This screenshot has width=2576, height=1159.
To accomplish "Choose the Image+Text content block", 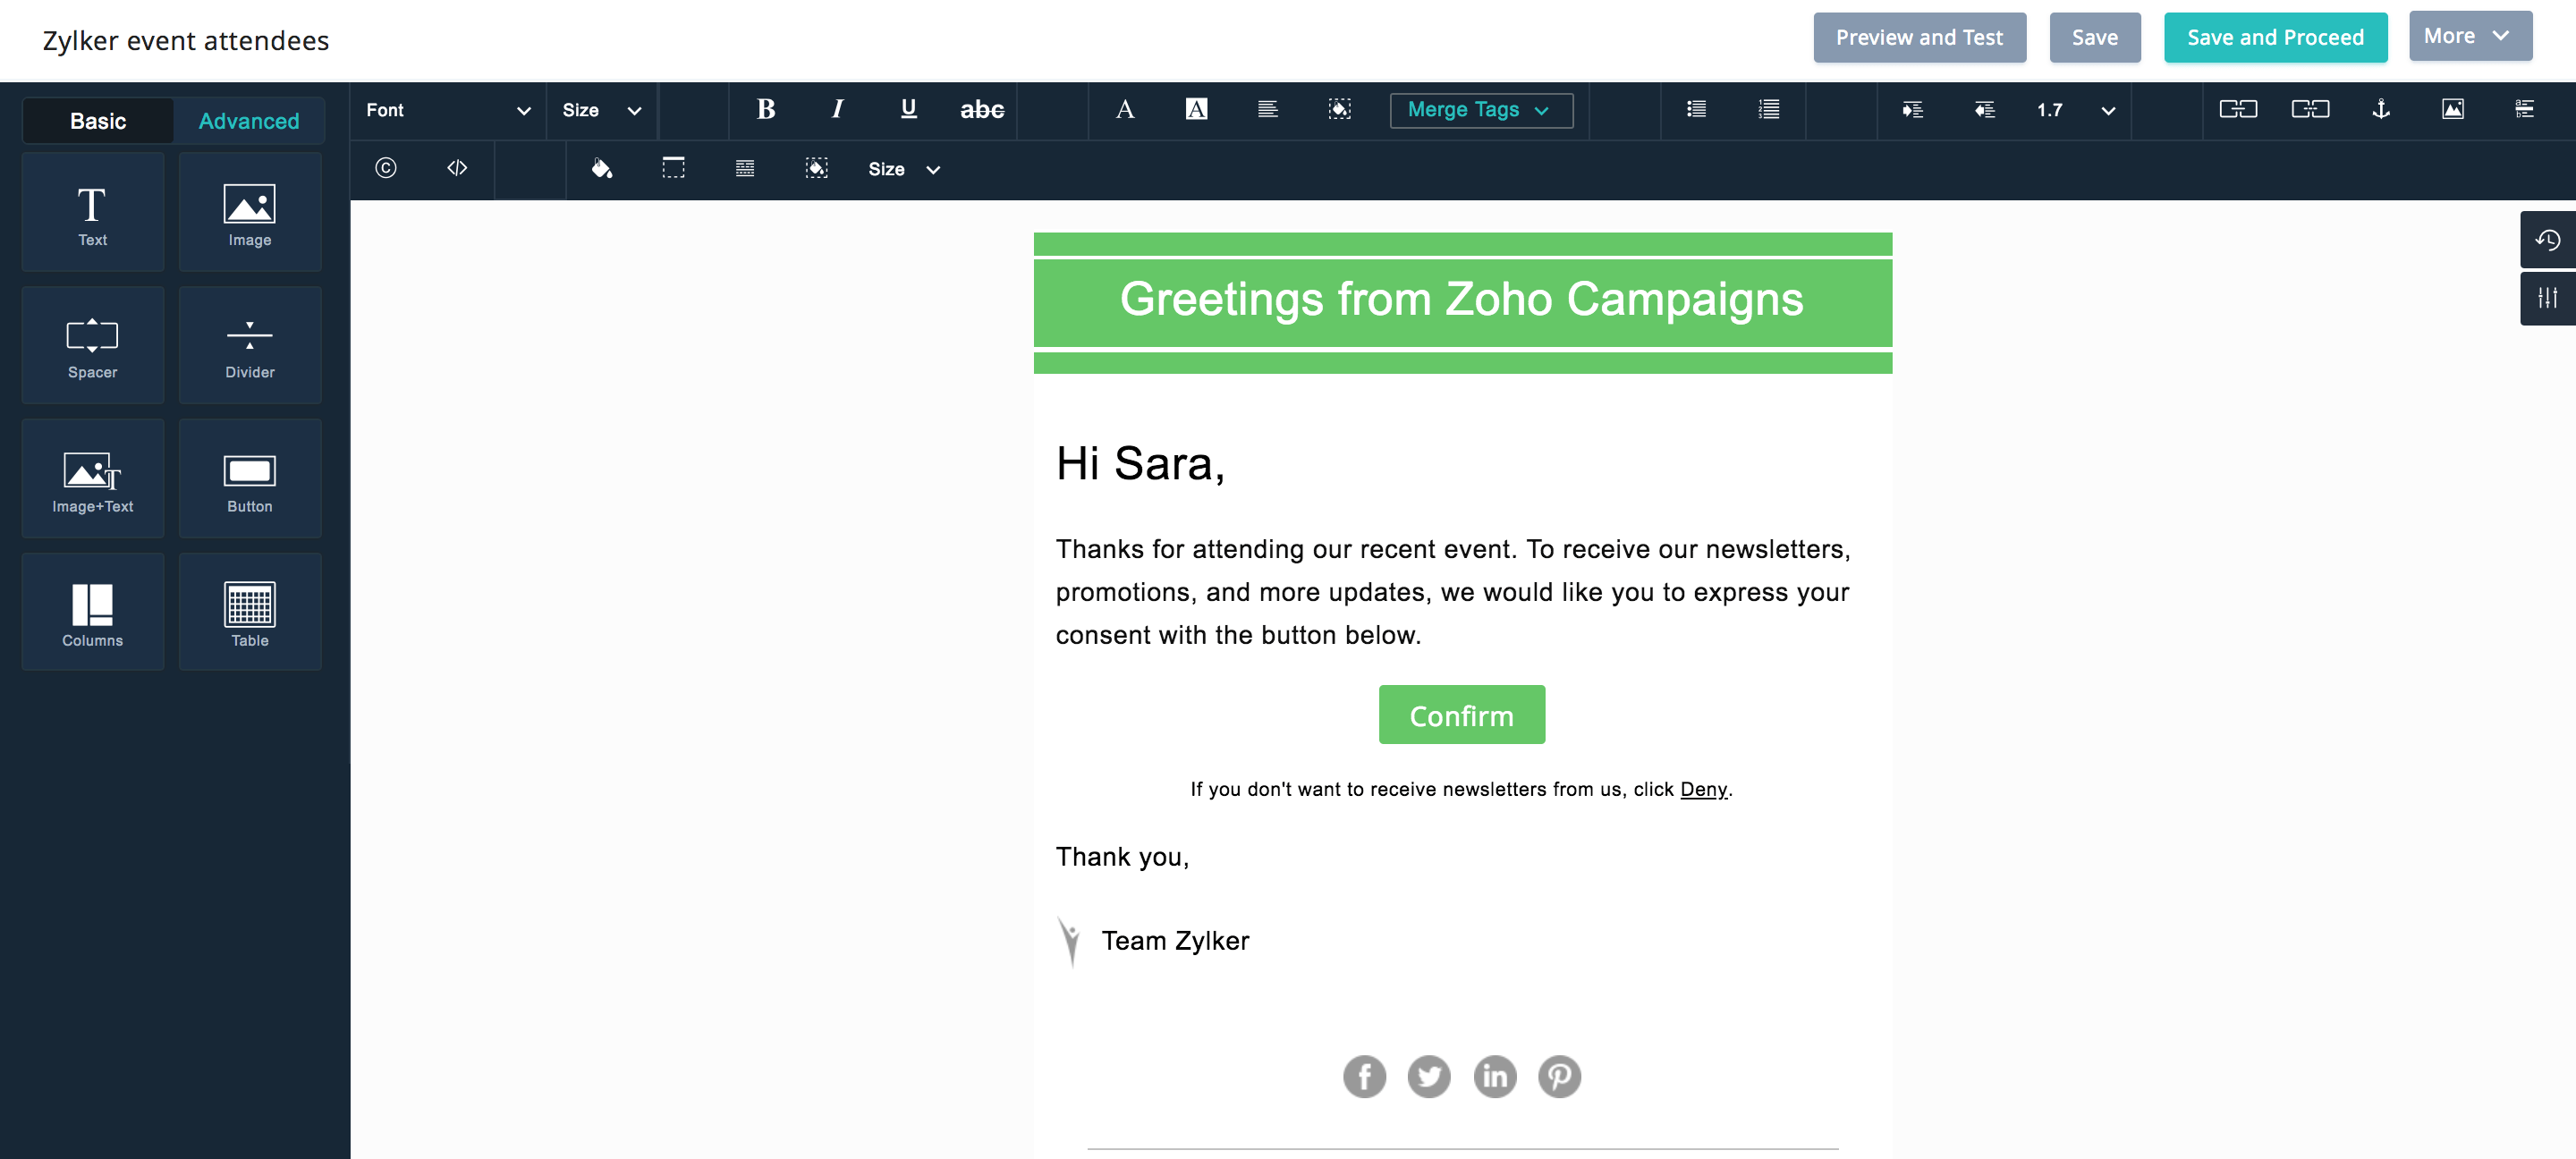I will 93,480.
